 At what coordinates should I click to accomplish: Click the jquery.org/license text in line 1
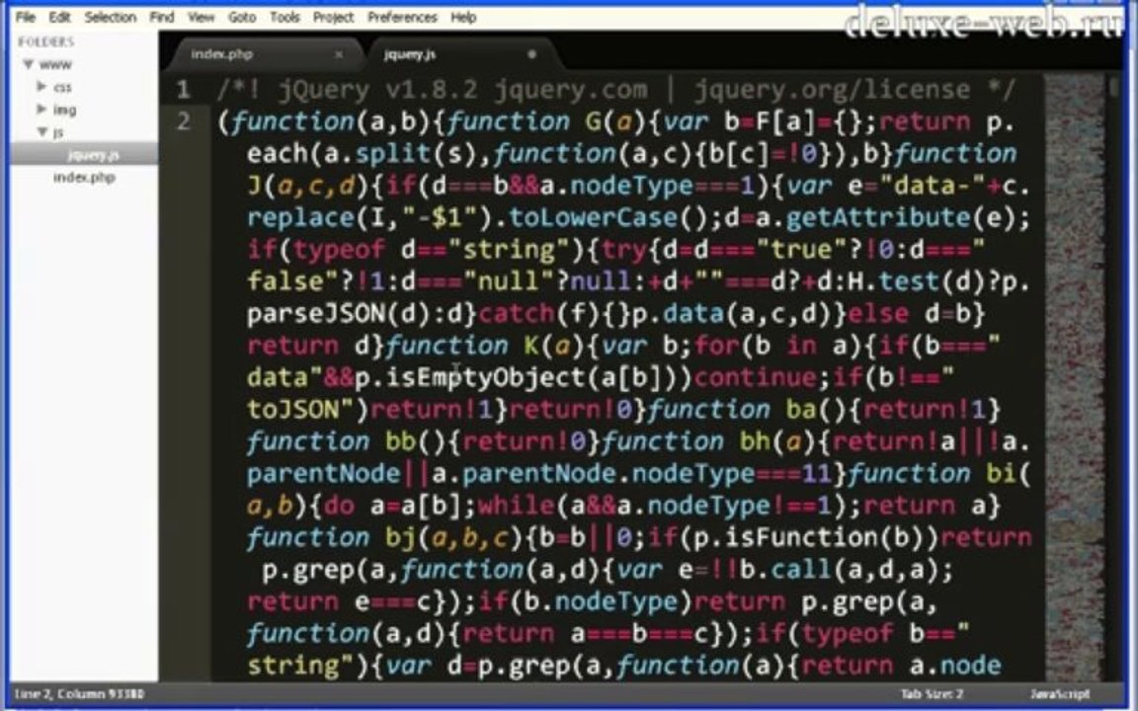(832, 90)
